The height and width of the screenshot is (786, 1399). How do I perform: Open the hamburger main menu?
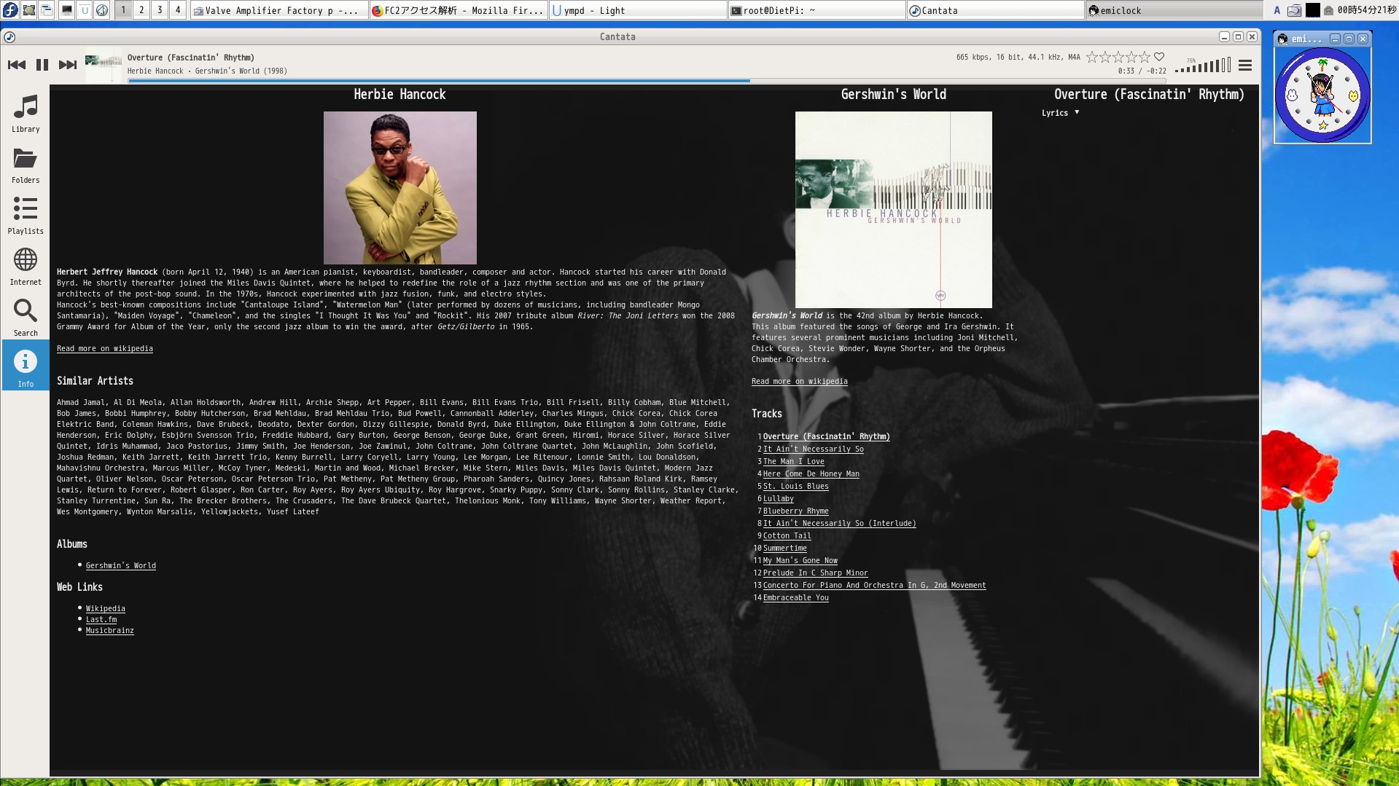(x=1245, y=66)
